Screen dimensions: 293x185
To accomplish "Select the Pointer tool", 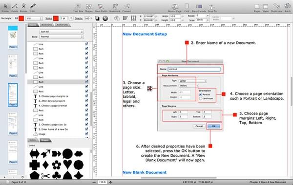I will [5, 7].
